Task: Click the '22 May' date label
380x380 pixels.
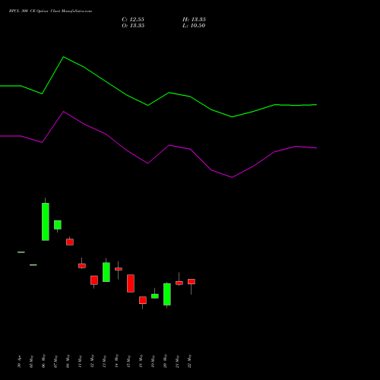Action: pyautogui.click(x=190, y=361)
